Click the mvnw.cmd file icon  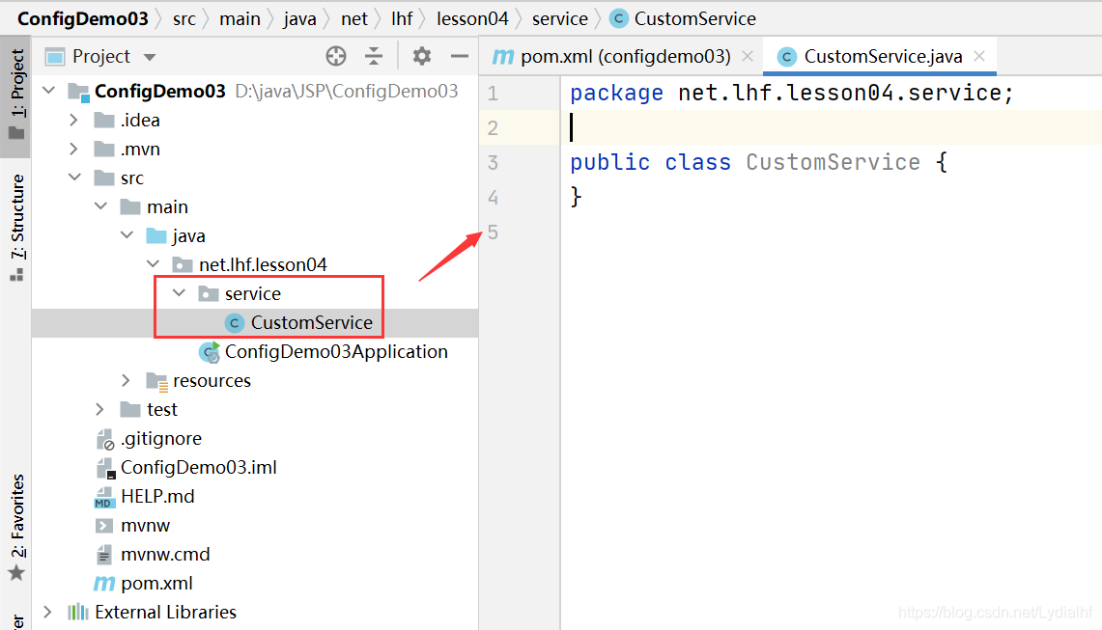(x=104, y=554)
